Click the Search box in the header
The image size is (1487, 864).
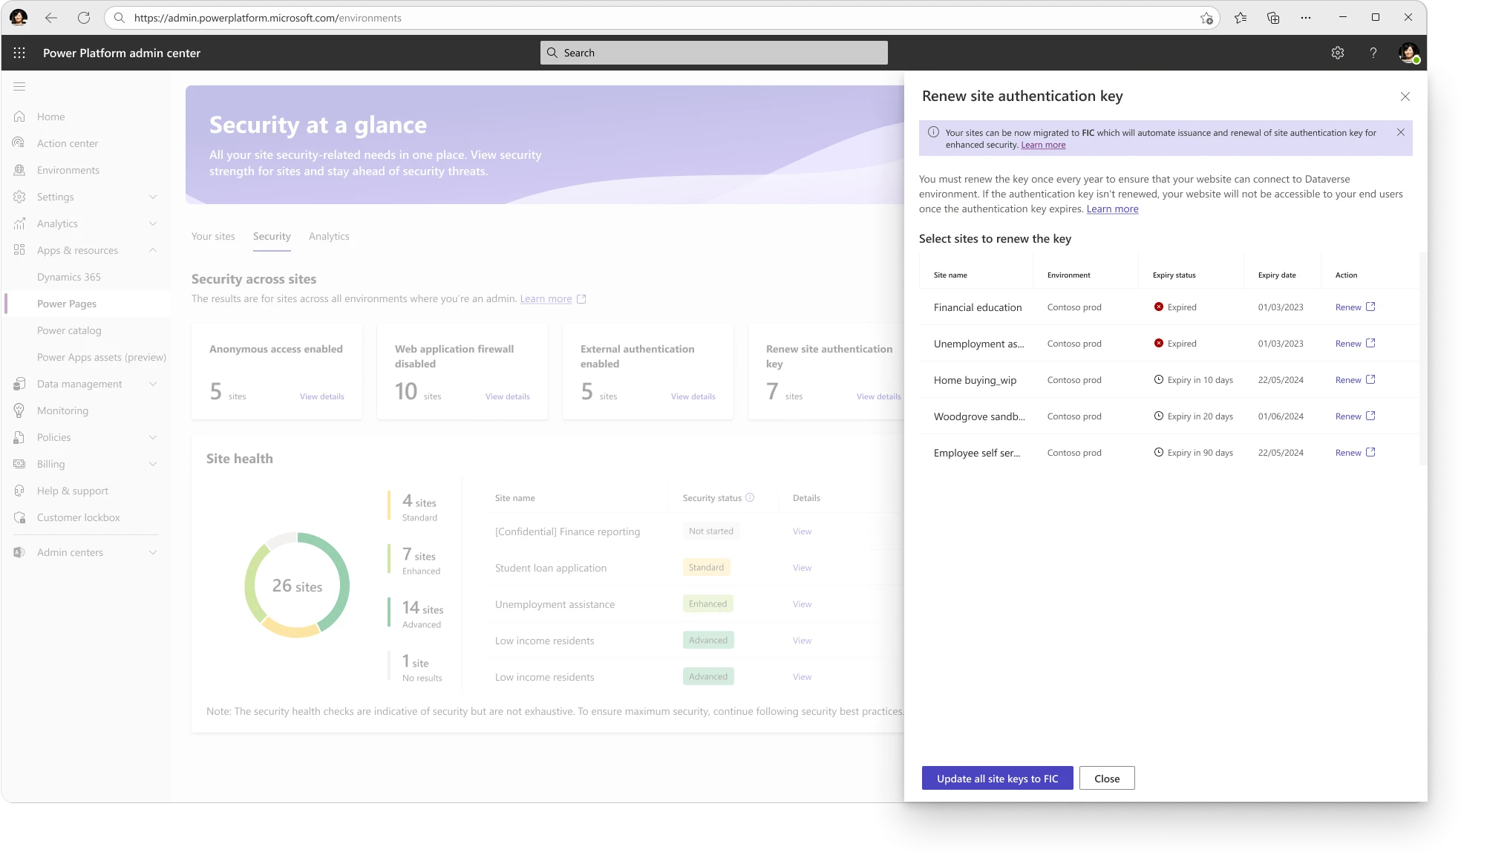coord(713,53)
